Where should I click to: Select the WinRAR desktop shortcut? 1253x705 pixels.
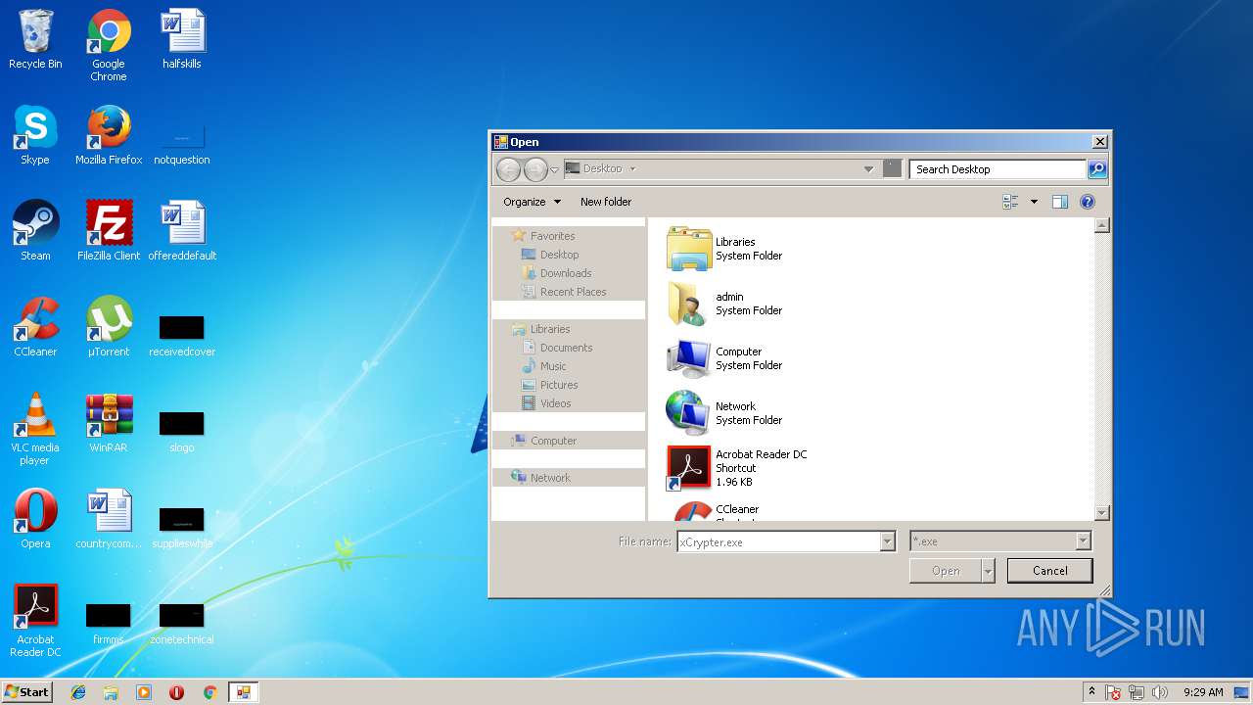[109, 424]
